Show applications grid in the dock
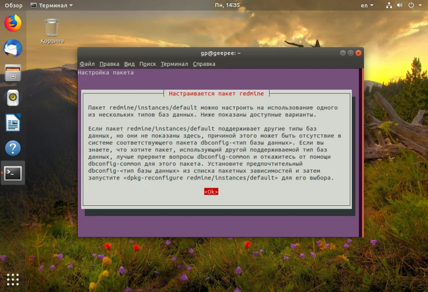428x292 pixels. [x=13, y=279]
